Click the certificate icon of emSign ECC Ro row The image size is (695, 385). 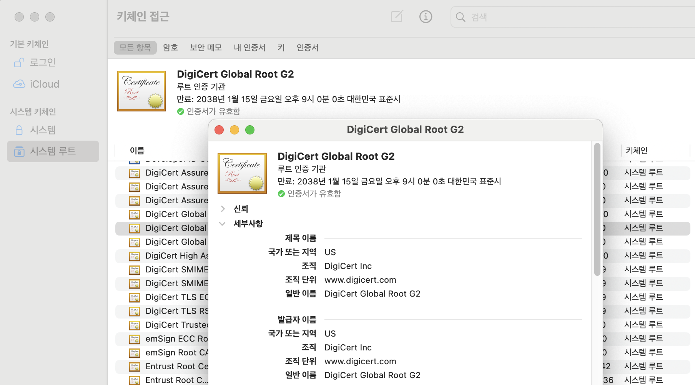tap(135, 339)
